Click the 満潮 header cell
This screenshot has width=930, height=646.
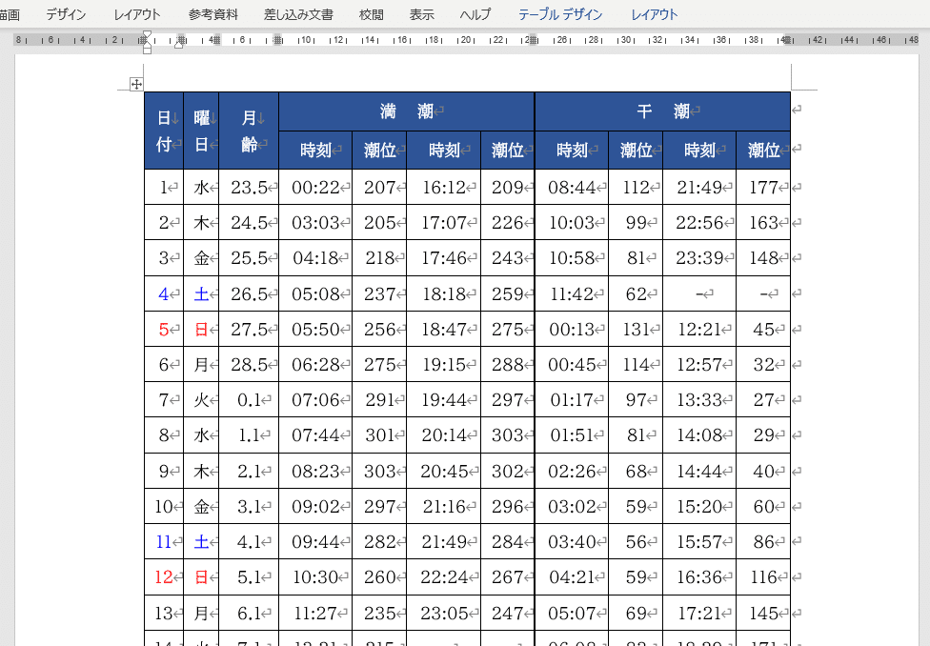coord(407,111)
